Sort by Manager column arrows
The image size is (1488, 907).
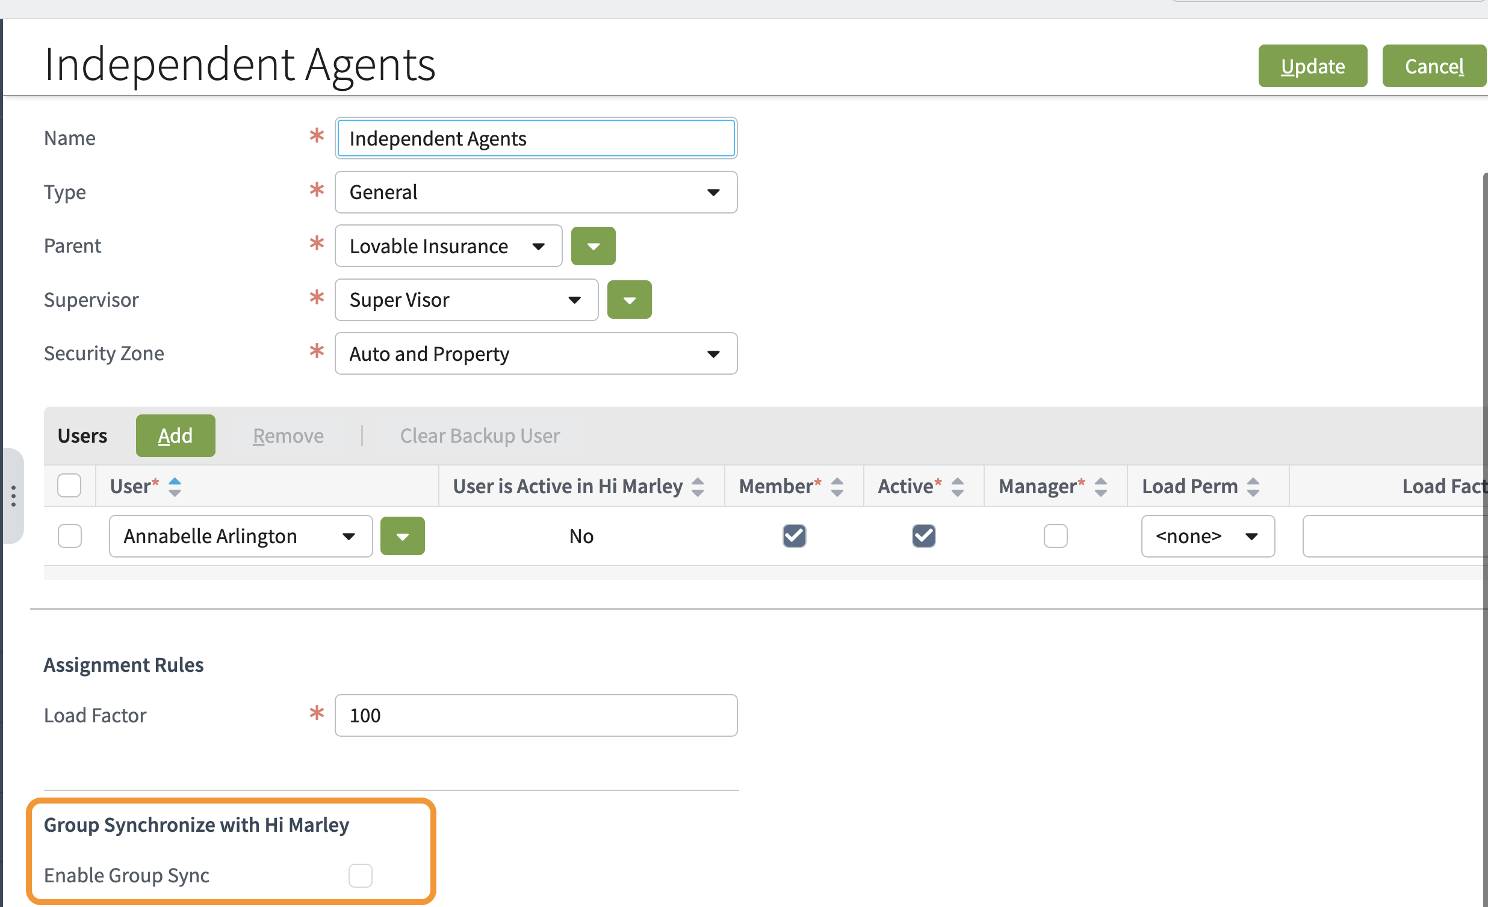[1100, 487]
